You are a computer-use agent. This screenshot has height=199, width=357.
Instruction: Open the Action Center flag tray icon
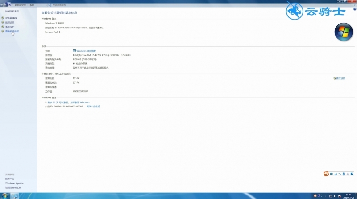click(340, 196)
